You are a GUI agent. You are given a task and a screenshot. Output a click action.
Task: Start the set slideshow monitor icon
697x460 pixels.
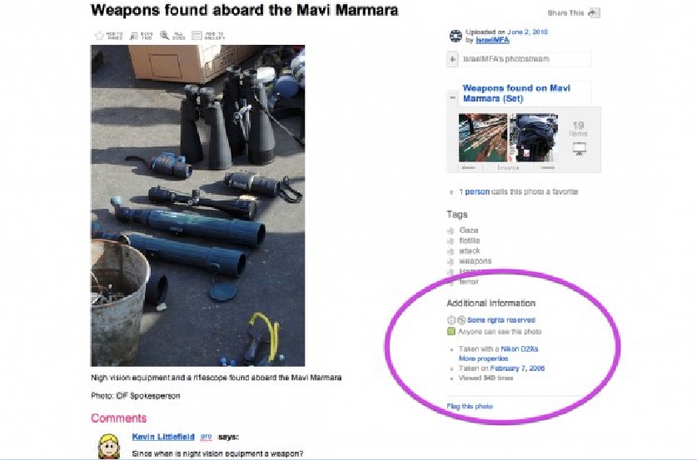[579, 149]
